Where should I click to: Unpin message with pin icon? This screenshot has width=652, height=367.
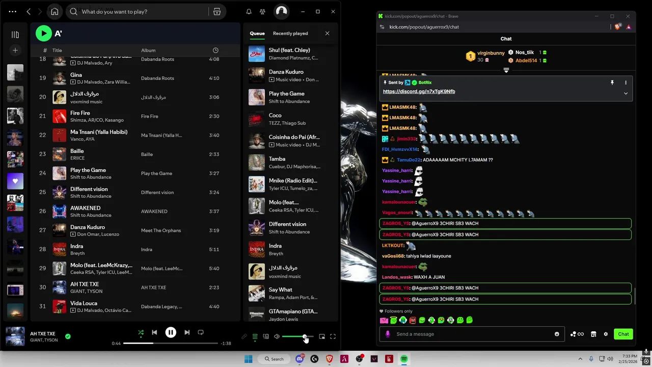[612, 83]
